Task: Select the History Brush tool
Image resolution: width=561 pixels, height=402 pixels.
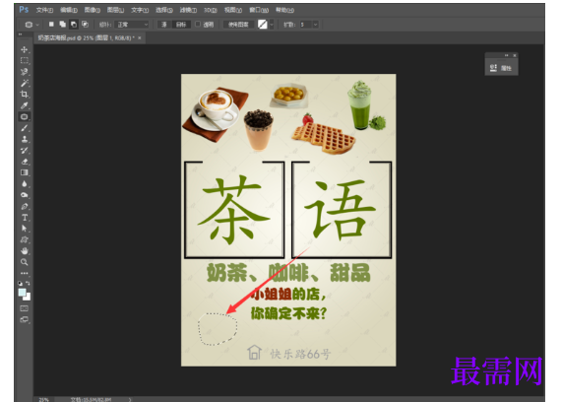Action: (x=25, y=150)
